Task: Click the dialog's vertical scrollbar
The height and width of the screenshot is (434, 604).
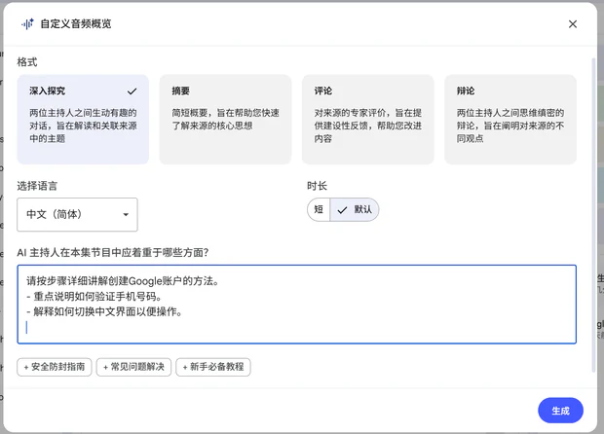Action: [x=593, y=215]
